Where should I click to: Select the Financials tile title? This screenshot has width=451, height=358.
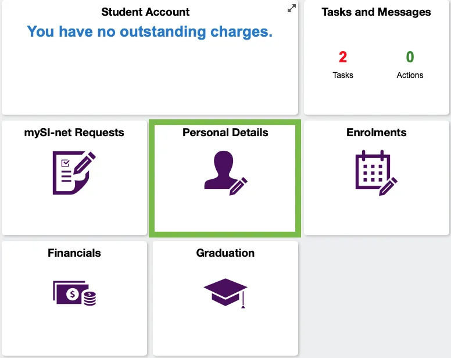click(x=74, y=253)
